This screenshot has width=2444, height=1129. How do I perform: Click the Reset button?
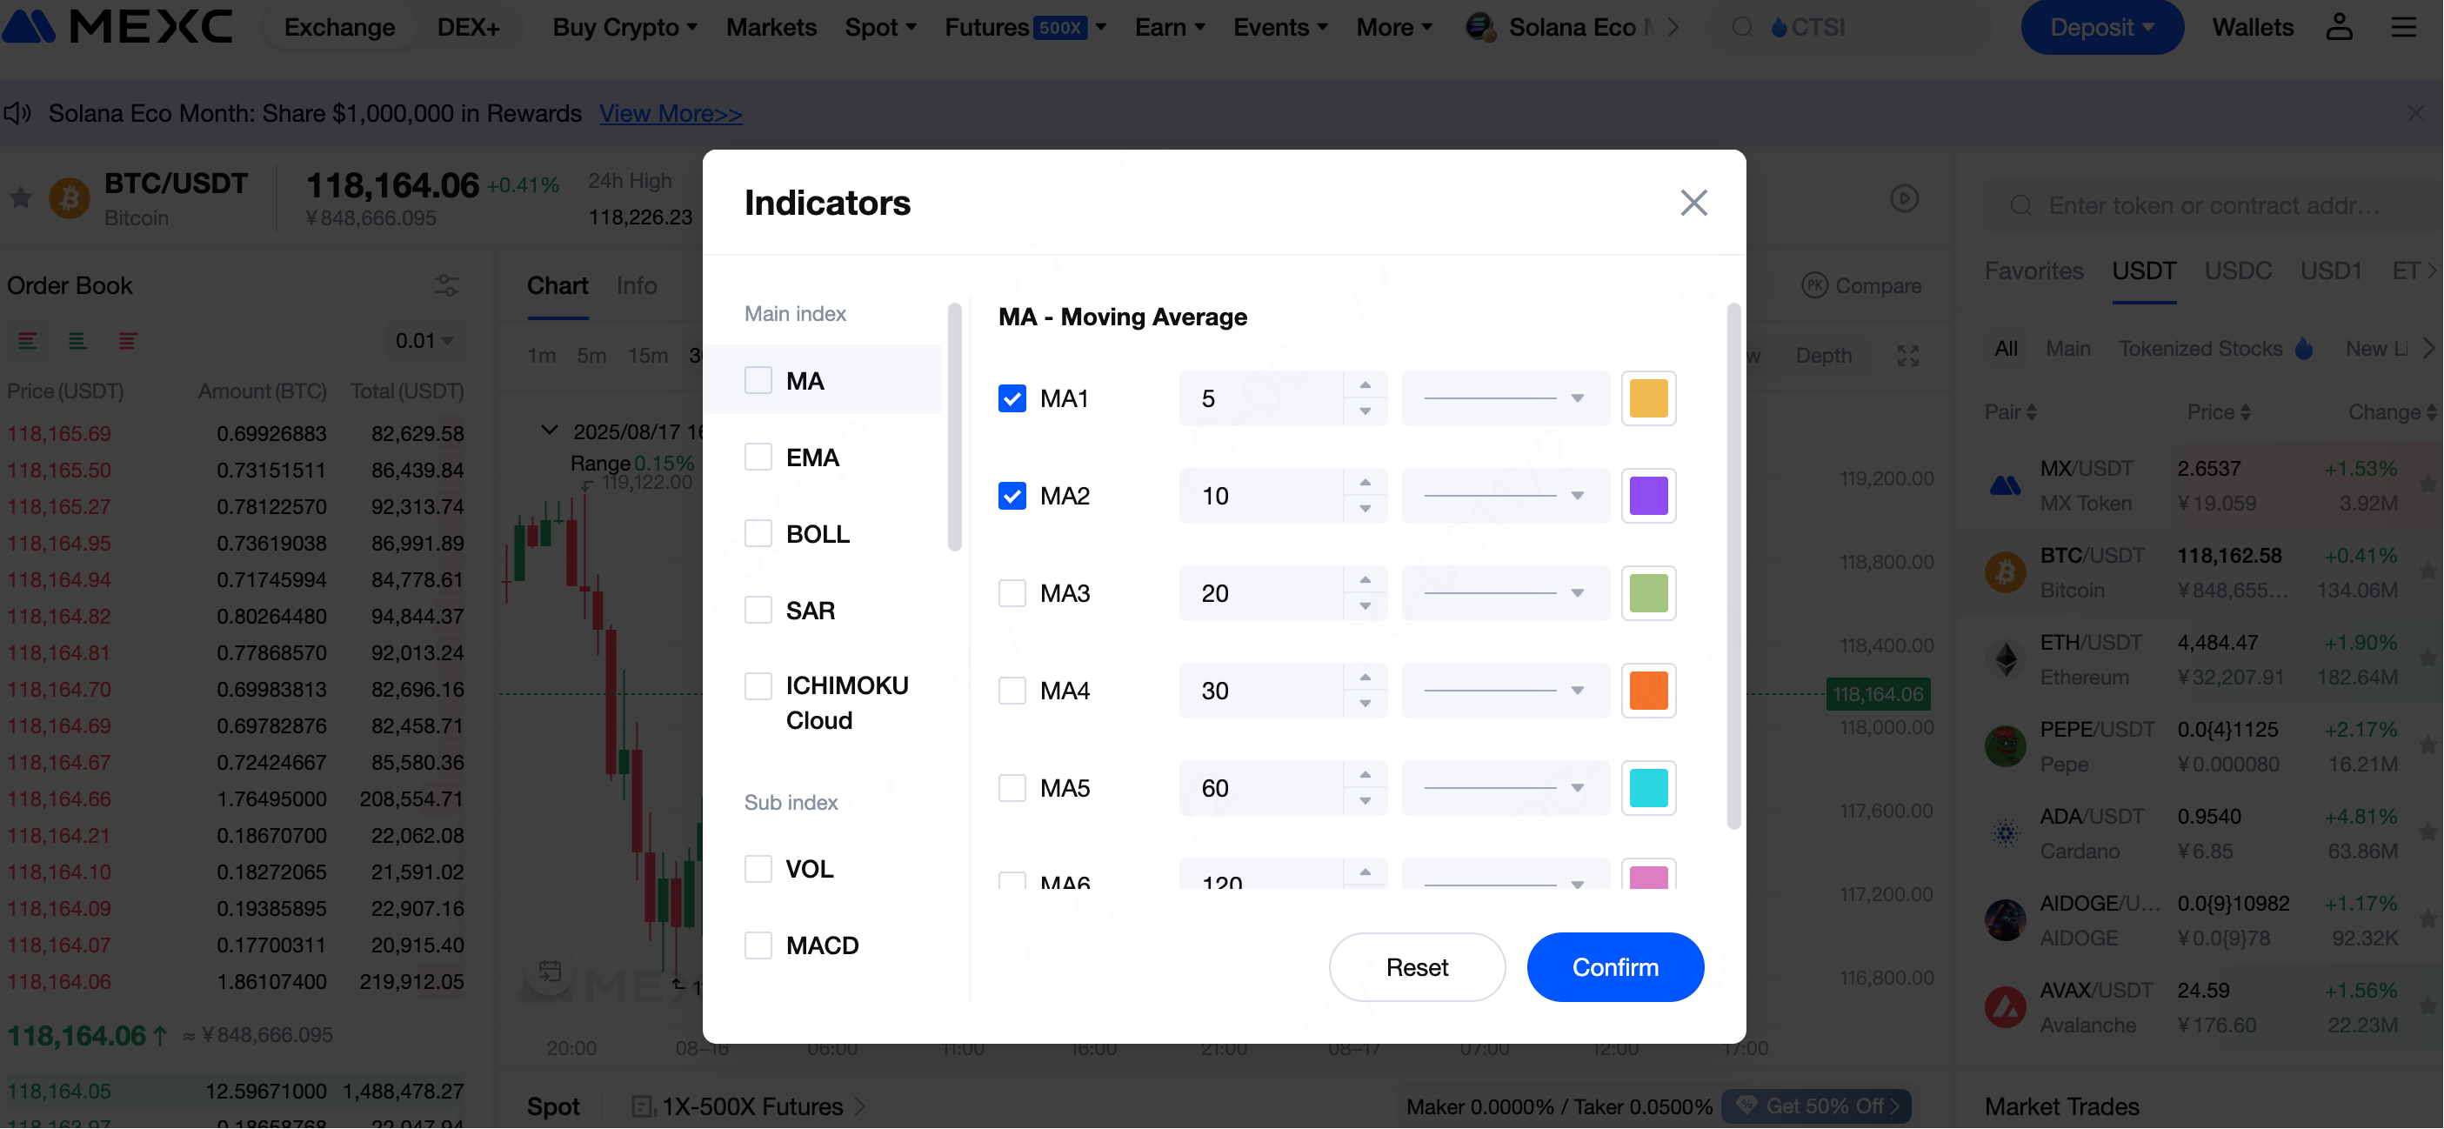1416,966
